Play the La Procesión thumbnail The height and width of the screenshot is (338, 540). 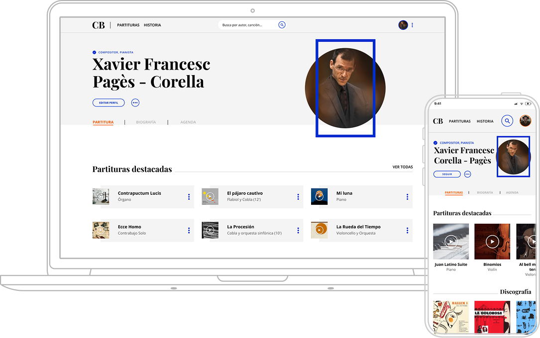coord(210,230)
